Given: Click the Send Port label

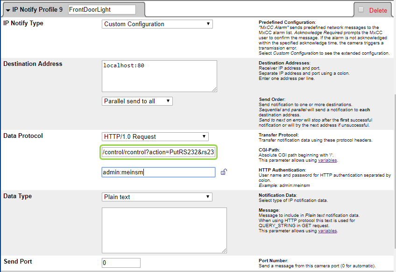Looking at the screenshot, I should point(18,261).
